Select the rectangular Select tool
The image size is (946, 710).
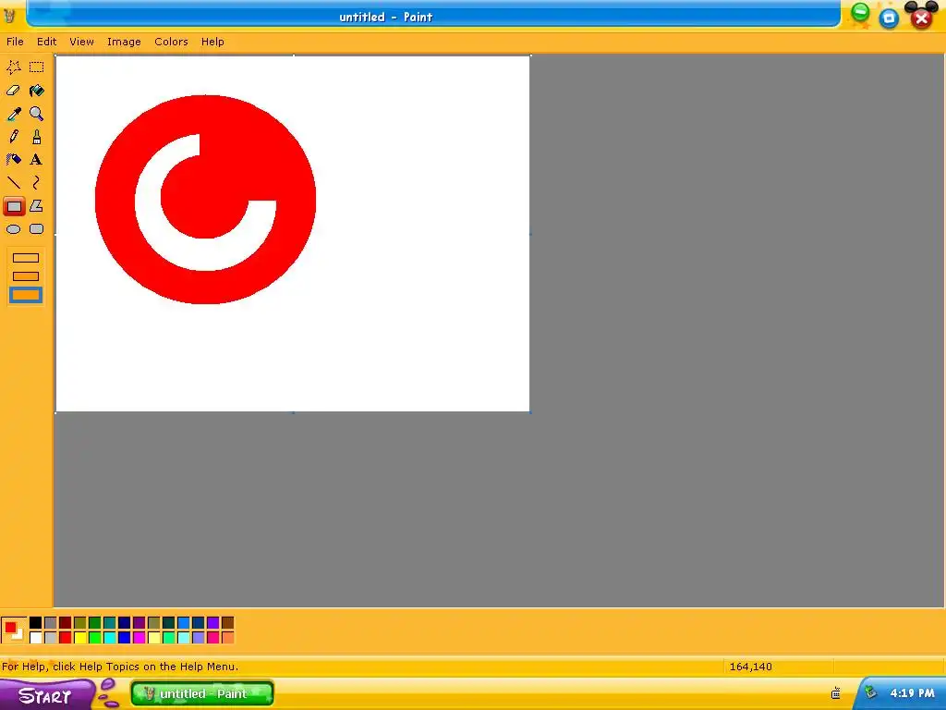pyautogui.click(x=37, y=67)
